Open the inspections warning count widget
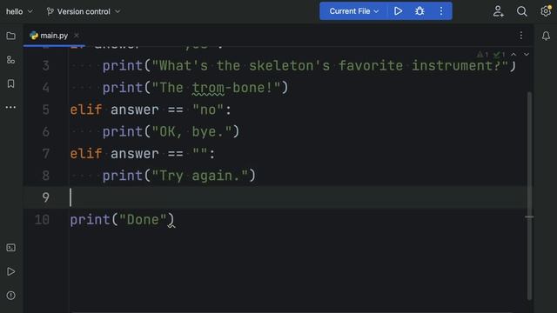 [491, 55]
